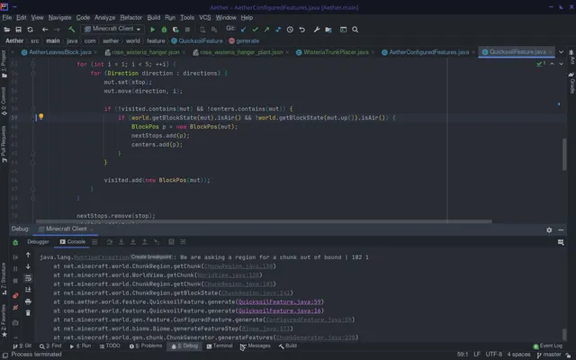Click the Git update project blue arrow
This screenshot has height=360, width=576.
[x=244, y=30]
